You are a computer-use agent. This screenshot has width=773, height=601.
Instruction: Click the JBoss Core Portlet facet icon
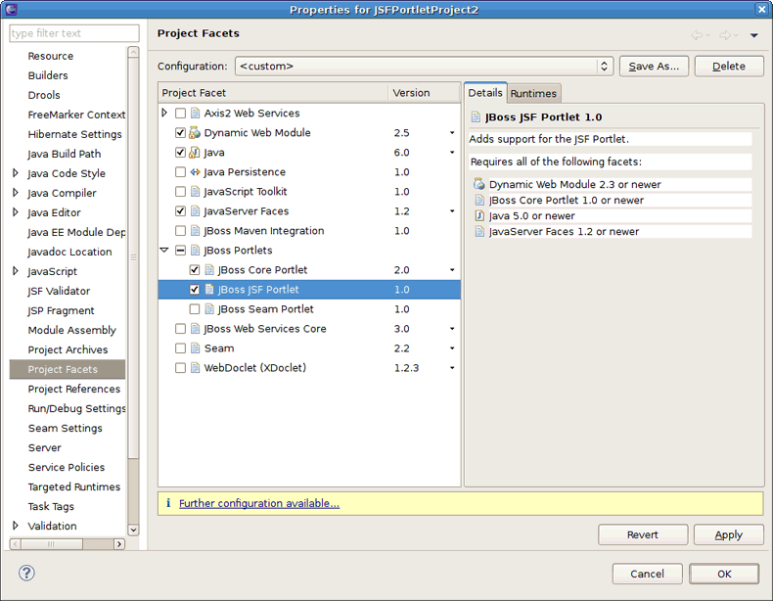(209, 270)
